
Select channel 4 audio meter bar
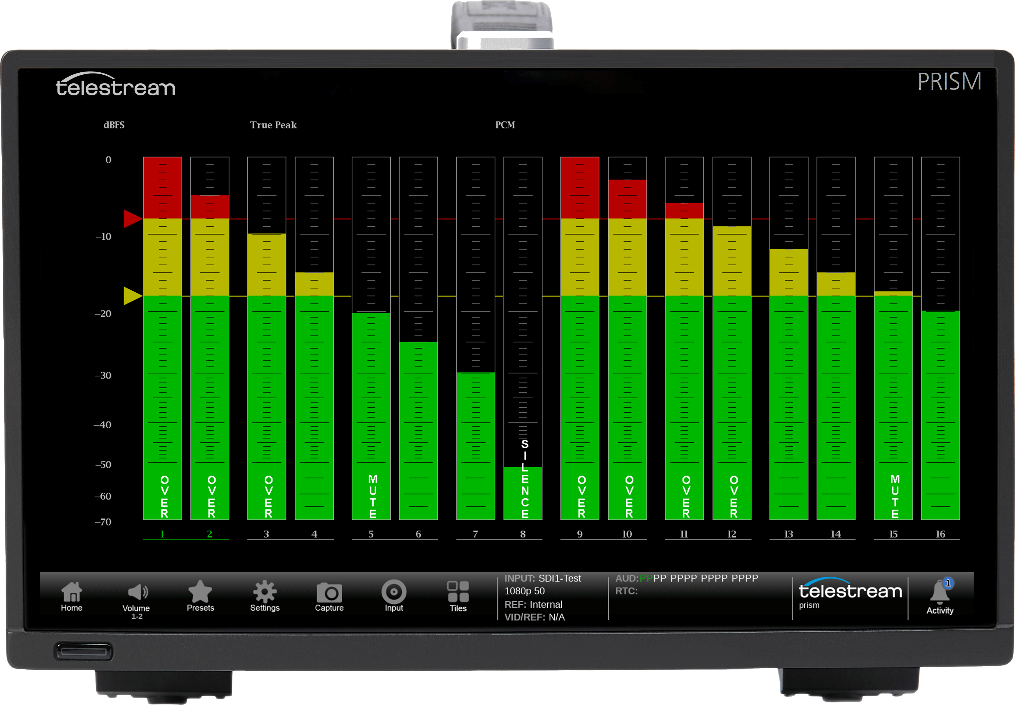314,338
